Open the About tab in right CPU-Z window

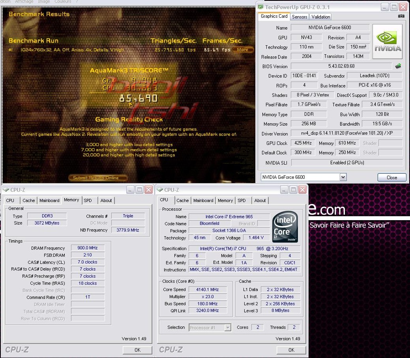coord(260,200)
